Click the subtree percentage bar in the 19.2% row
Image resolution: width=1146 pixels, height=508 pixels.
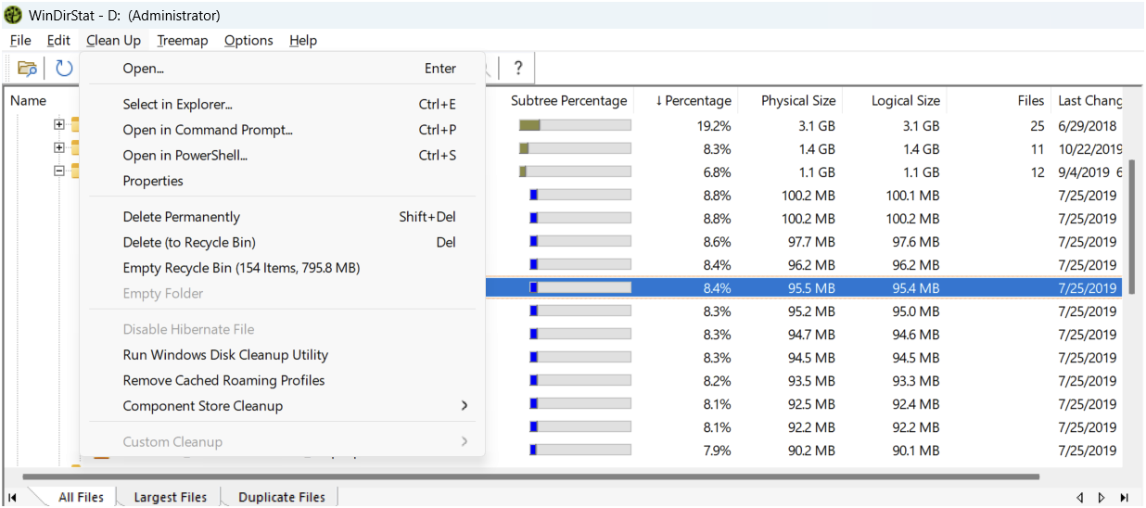pos(575,125)
